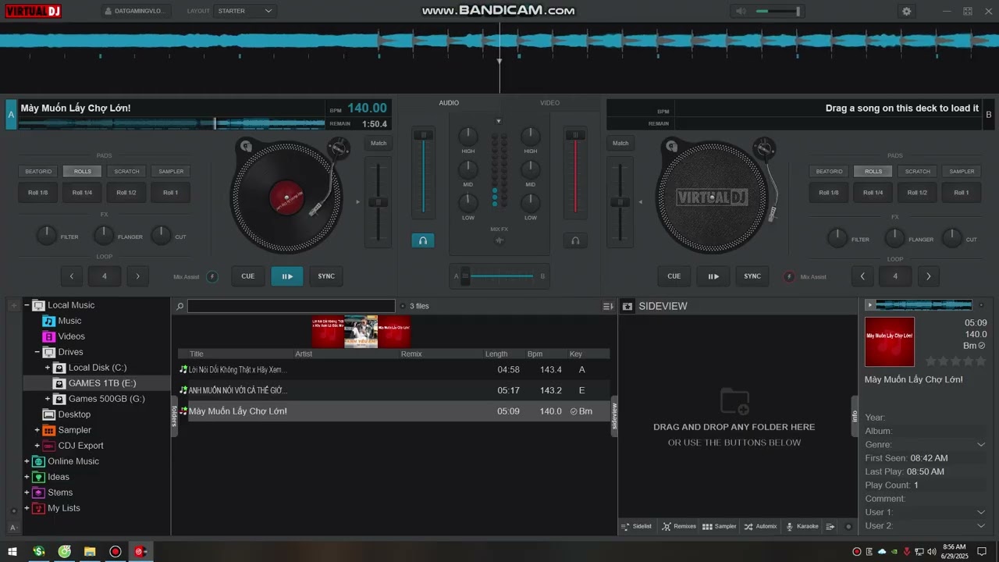
Task: Trigger Roll 1/8 pad on deck A
Action: click(x=38, y=193)
